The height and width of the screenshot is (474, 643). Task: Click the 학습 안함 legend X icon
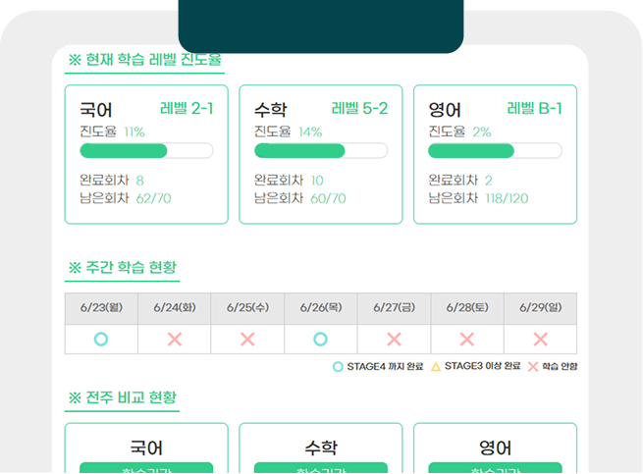click(x=533, y=367)
